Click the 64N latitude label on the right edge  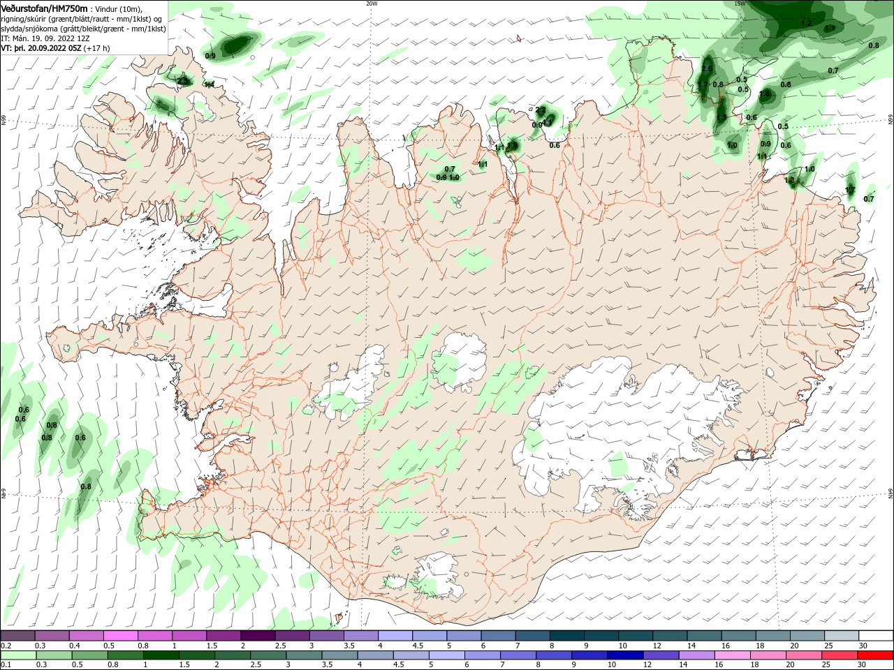(x=891, y=493)
